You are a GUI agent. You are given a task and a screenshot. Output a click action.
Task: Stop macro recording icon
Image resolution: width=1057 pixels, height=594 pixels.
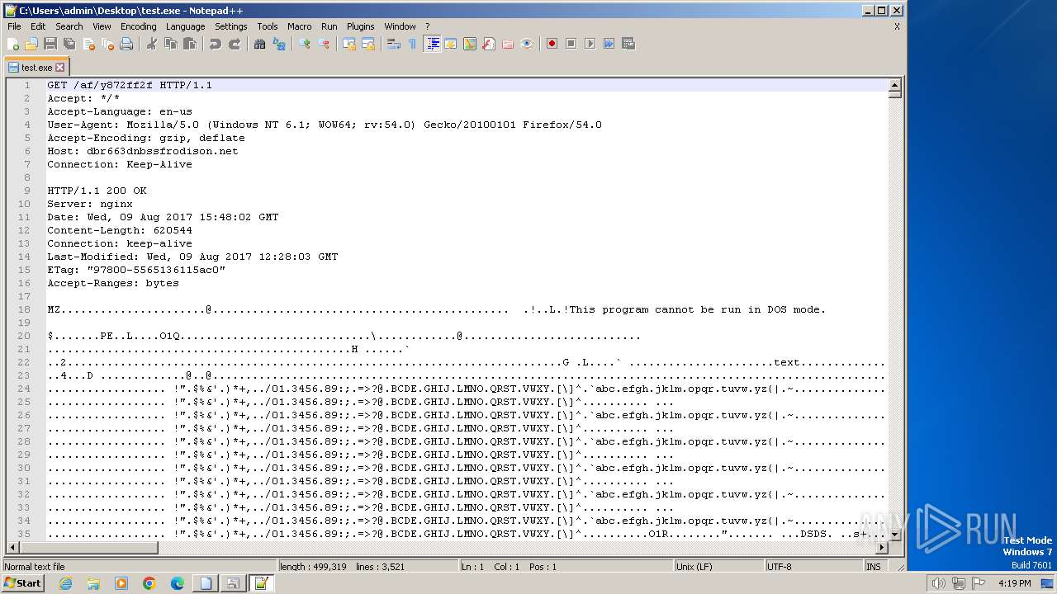click(x=571, y=44)
